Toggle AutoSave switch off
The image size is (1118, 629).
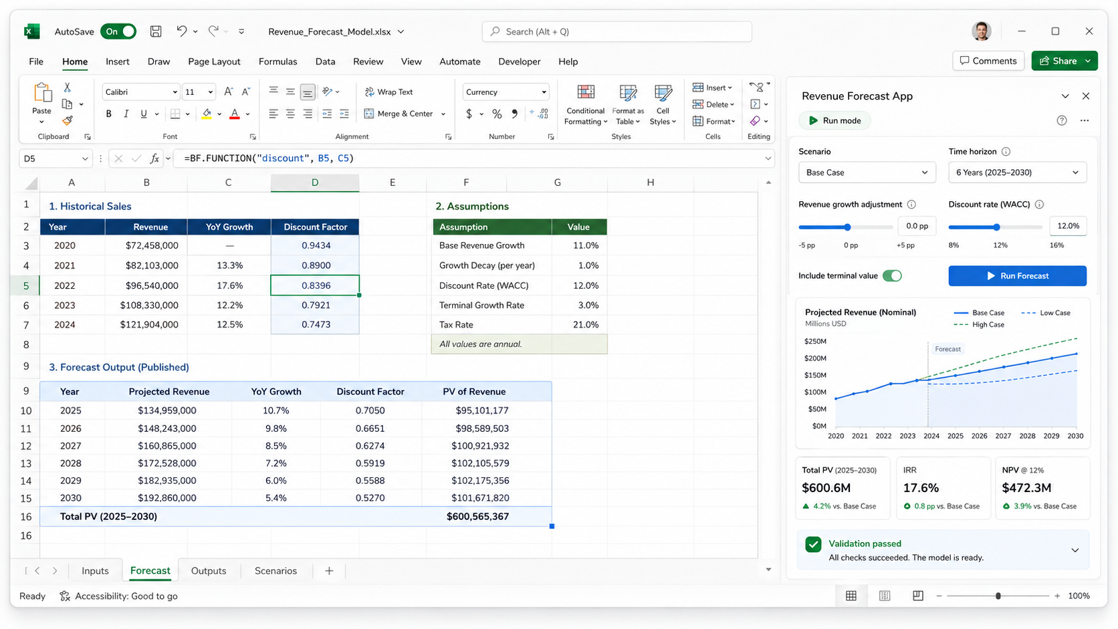118,31
